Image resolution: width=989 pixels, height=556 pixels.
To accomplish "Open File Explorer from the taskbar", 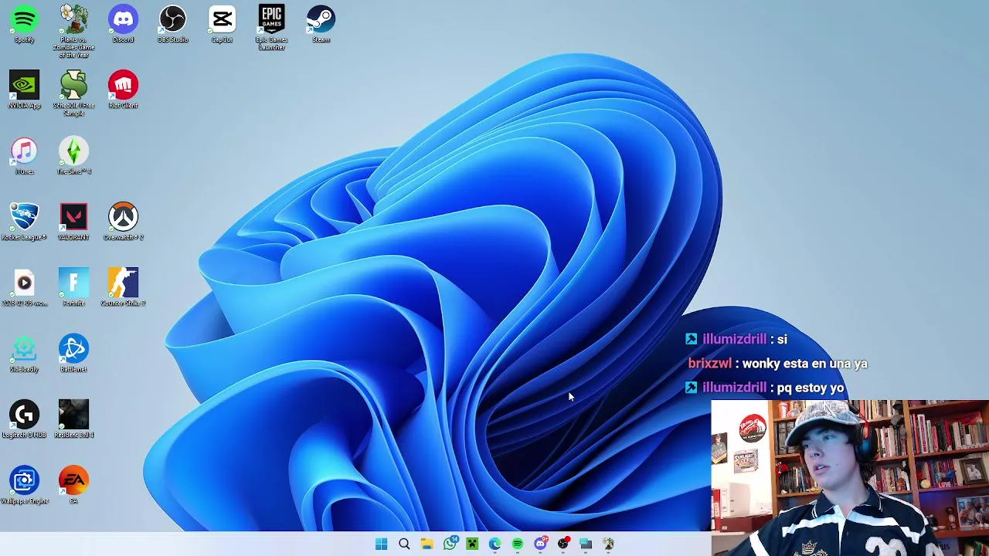I will (427, 544).
